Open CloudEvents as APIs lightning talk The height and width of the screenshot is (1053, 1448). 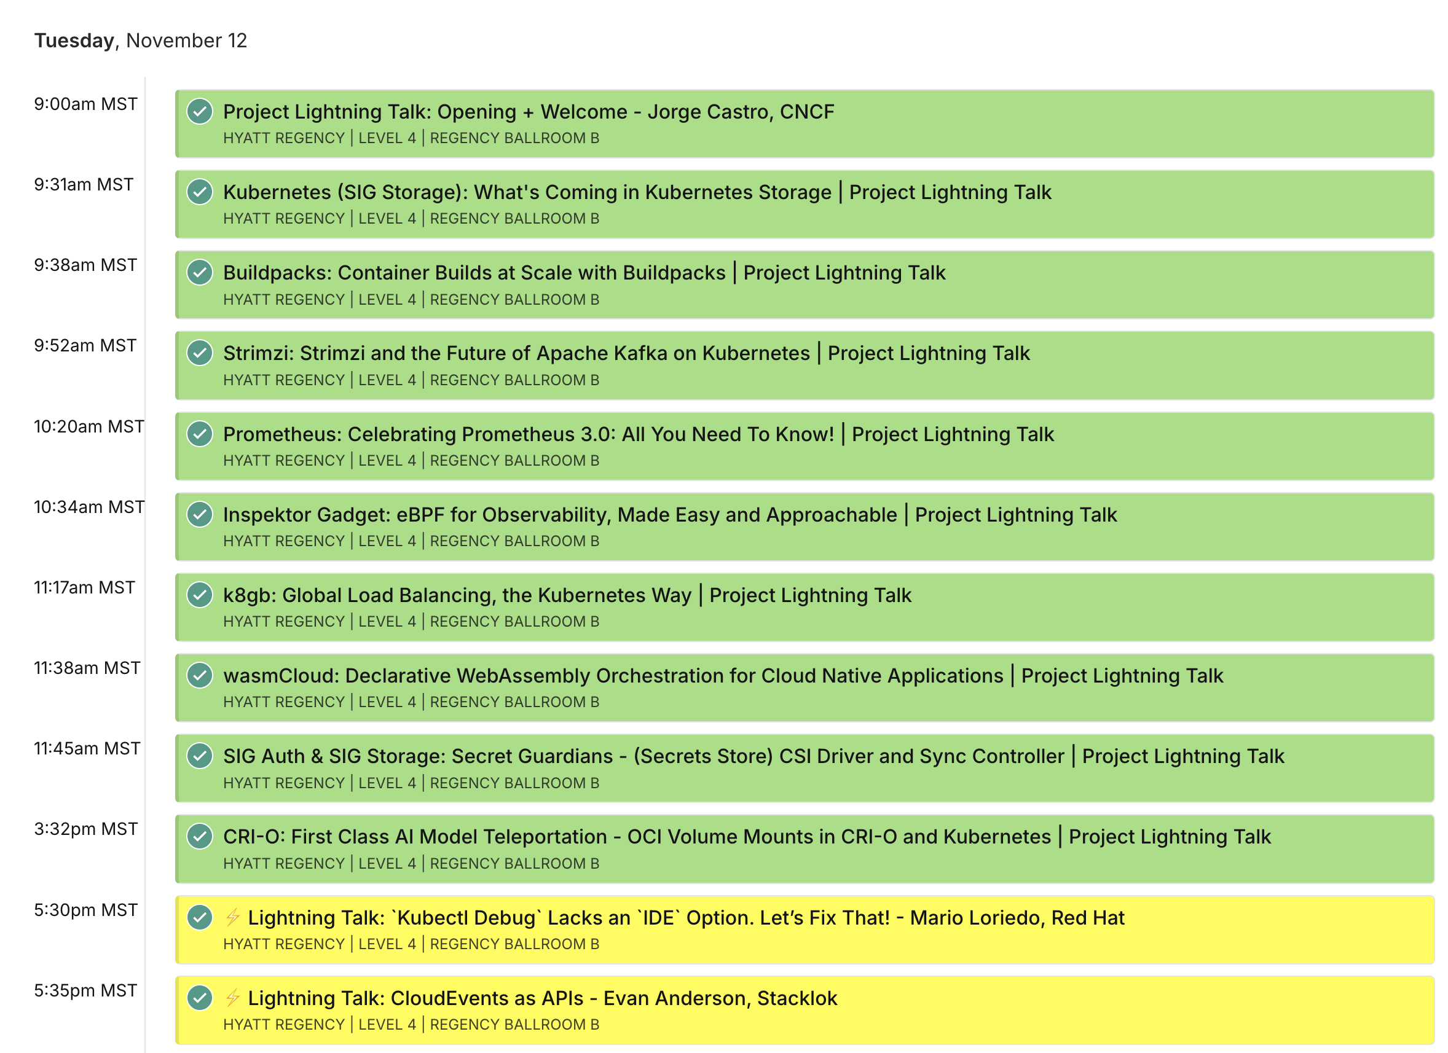point(542,998)
